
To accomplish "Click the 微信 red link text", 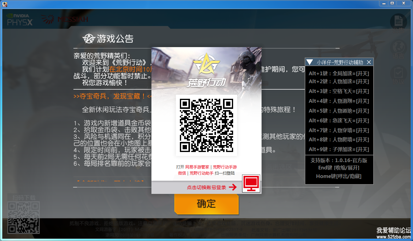I will coord(182,173).
